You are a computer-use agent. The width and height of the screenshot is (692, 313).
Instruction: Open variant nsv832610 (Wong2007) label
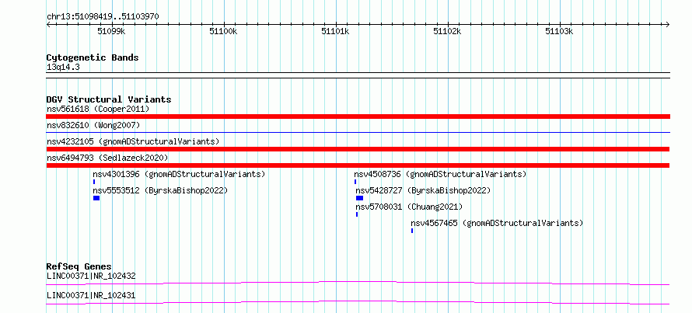[93, 126]
